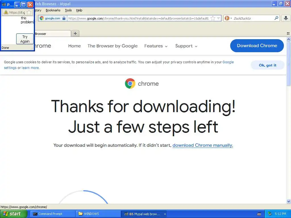Click the tab groups grid icon
This screenshot has width=291, height=218.
(288, 33)
